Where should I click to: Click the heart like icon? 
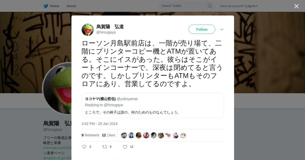(x=125, y=147)
